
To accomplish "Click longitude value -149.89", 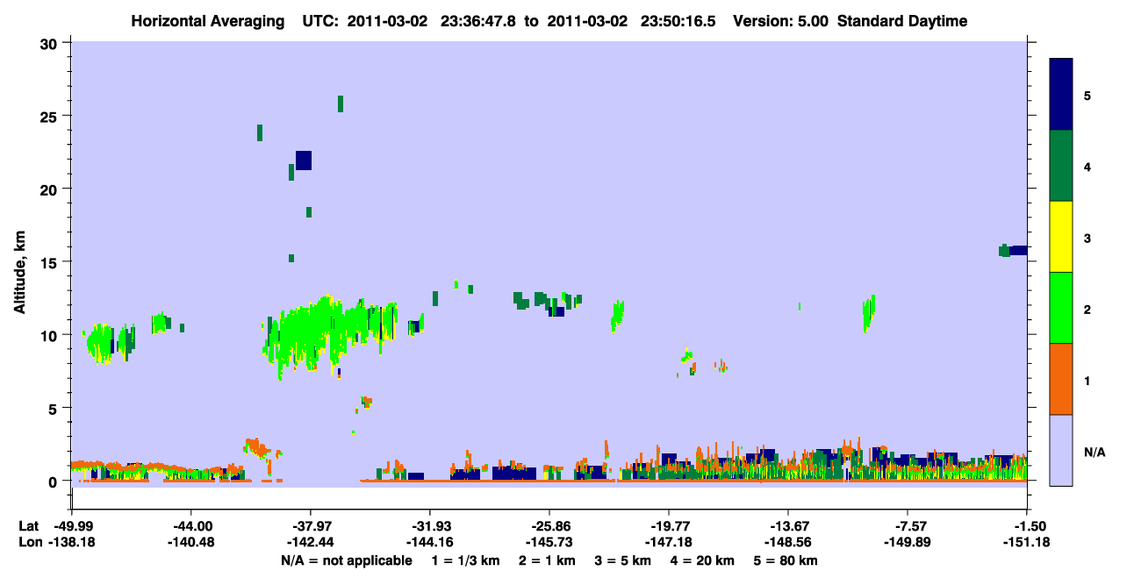I will tap(908, 542).
